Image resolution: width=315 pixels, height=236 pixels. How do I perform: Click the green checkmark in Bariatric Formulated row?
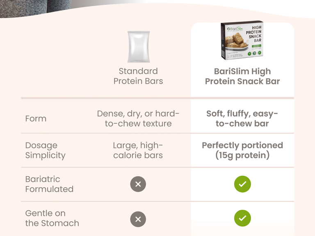(x=242, y=184)
